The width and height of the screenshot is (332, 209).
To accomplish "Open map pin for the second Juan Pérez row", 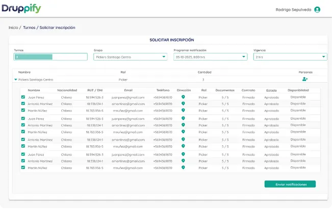I will (x=183, y=118).
